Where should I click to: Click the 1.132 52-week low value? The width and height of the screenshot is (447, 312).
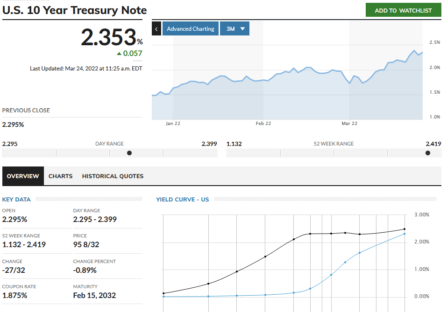[234, 144]
